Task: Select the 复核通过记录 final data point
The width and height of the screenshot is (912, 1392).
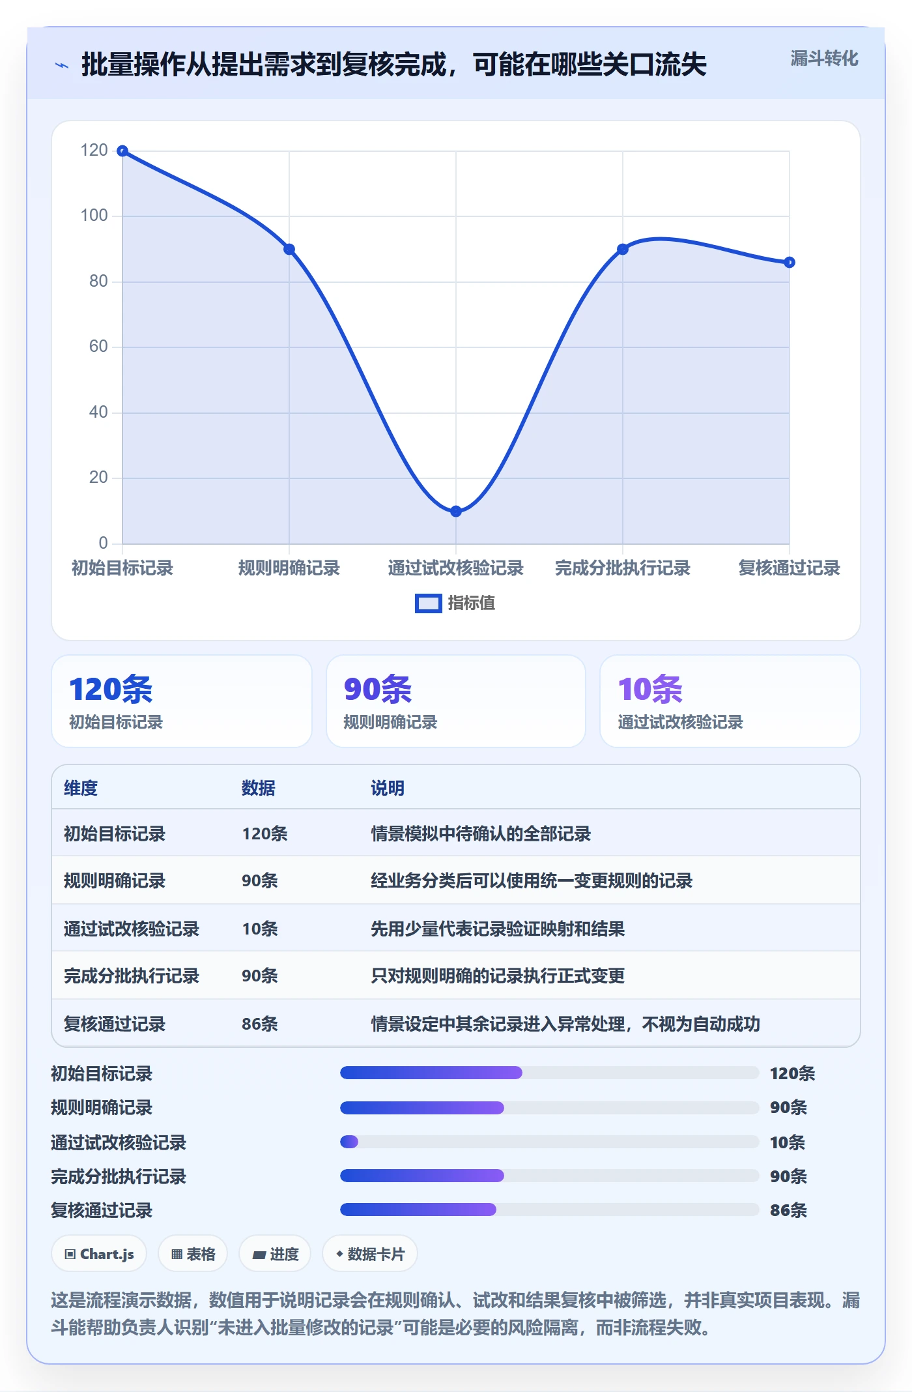Action: [790, 263]
